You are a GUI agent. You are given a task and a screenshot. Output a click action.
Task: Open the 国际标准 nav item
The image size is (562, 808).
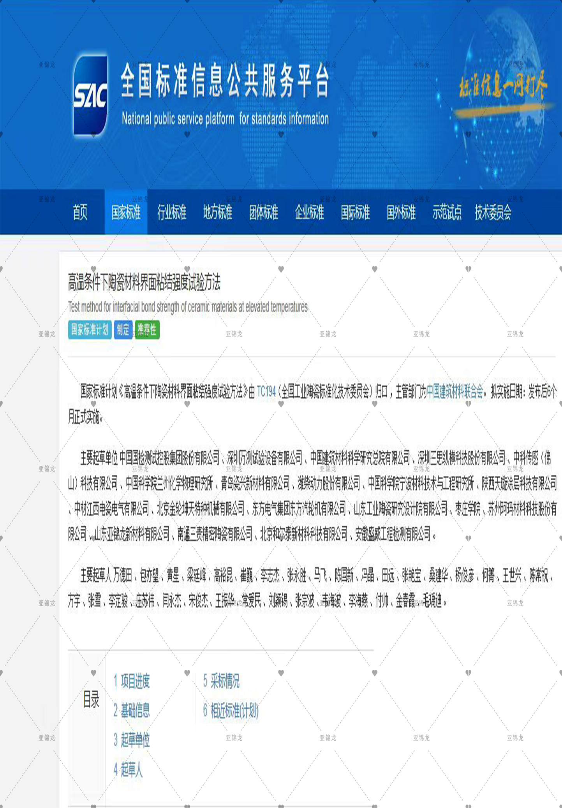point(355,212)
